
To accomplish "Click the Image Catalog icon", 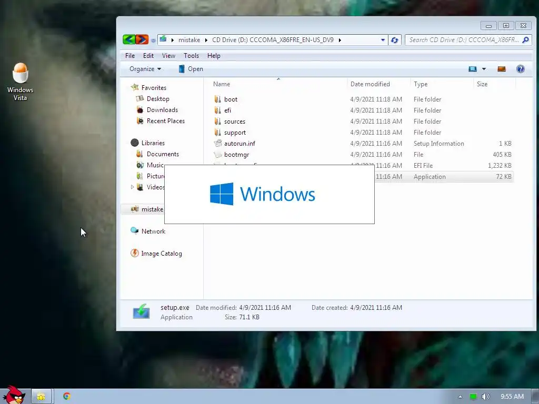I will 135,253.
